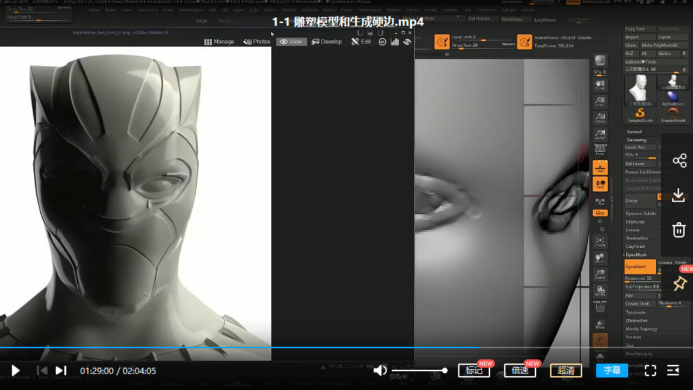Delete the video with the trash icon
The height and width of the screenshot is (390, 693).
[x=679, y=230]
